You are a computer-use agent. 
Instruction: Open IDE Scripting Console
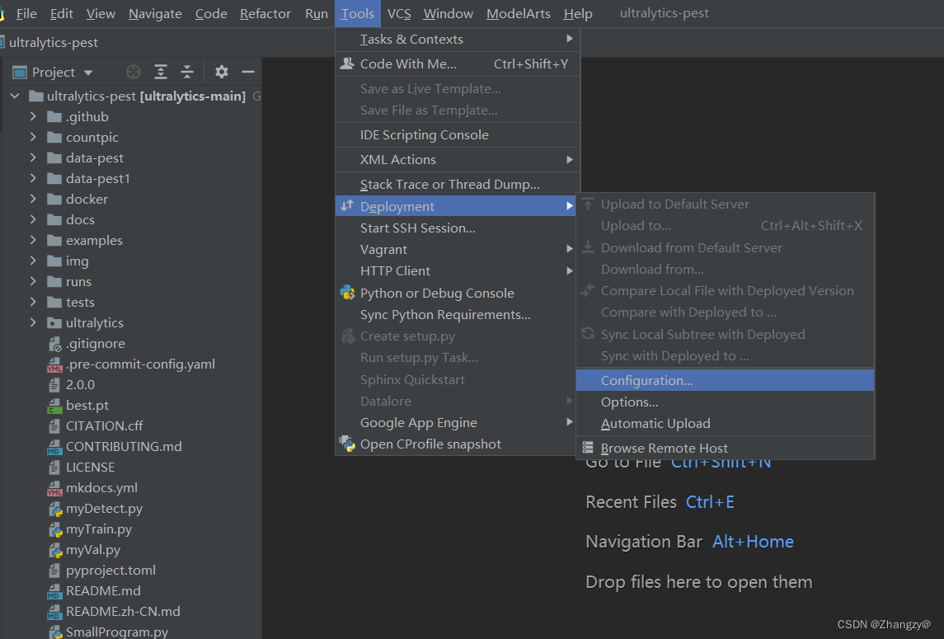click(458, 135)
